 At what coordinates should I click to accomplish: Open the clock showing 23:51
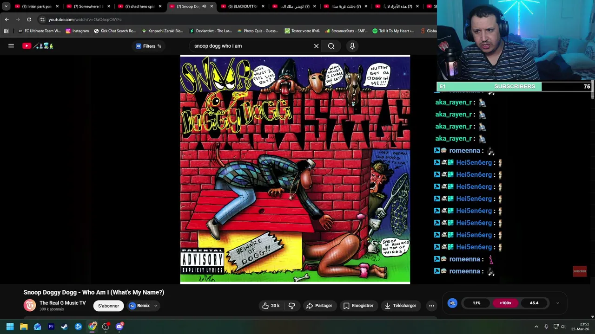pos(581,327)
